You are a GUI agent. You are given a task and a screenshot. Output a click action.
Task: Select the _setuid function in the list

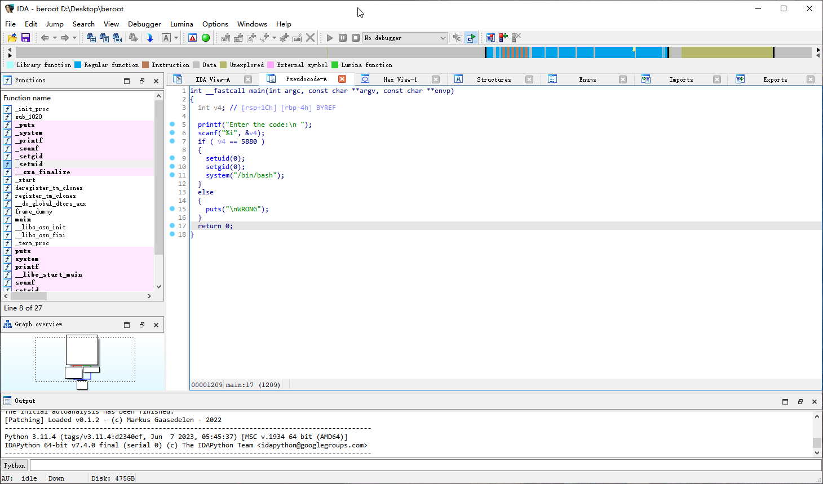point(78,164)
